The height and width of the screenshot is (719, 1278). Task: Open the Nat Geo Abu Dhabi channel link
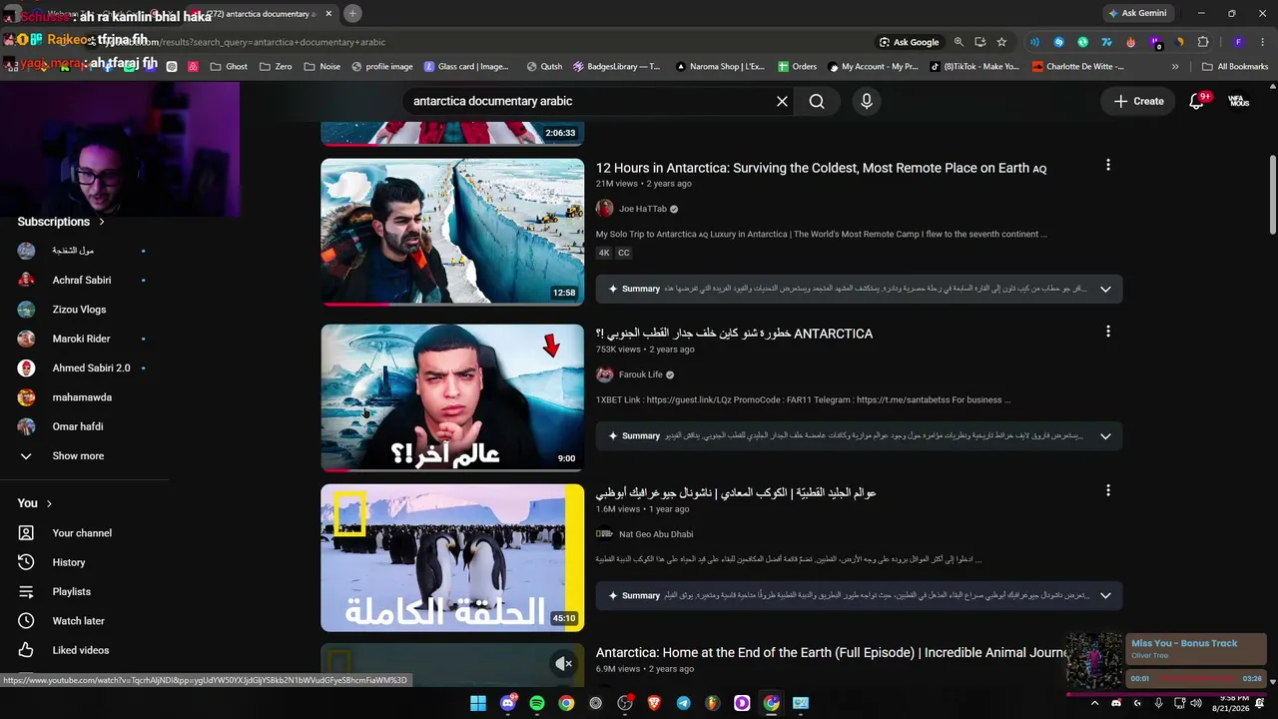[656, 534]
